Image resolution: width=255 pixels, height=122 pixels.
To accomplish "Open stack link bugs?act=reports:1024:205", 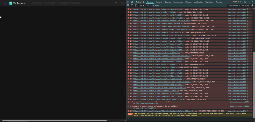I will click(x=147, y=103).
